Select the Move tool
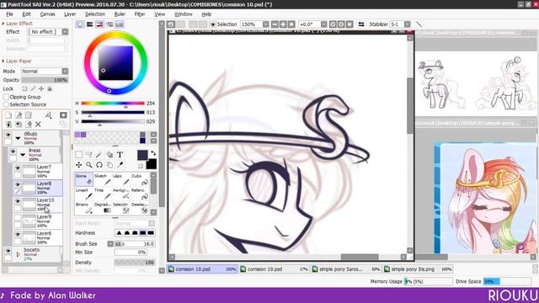This screenshot has width=539, height=303. (78, 165)
